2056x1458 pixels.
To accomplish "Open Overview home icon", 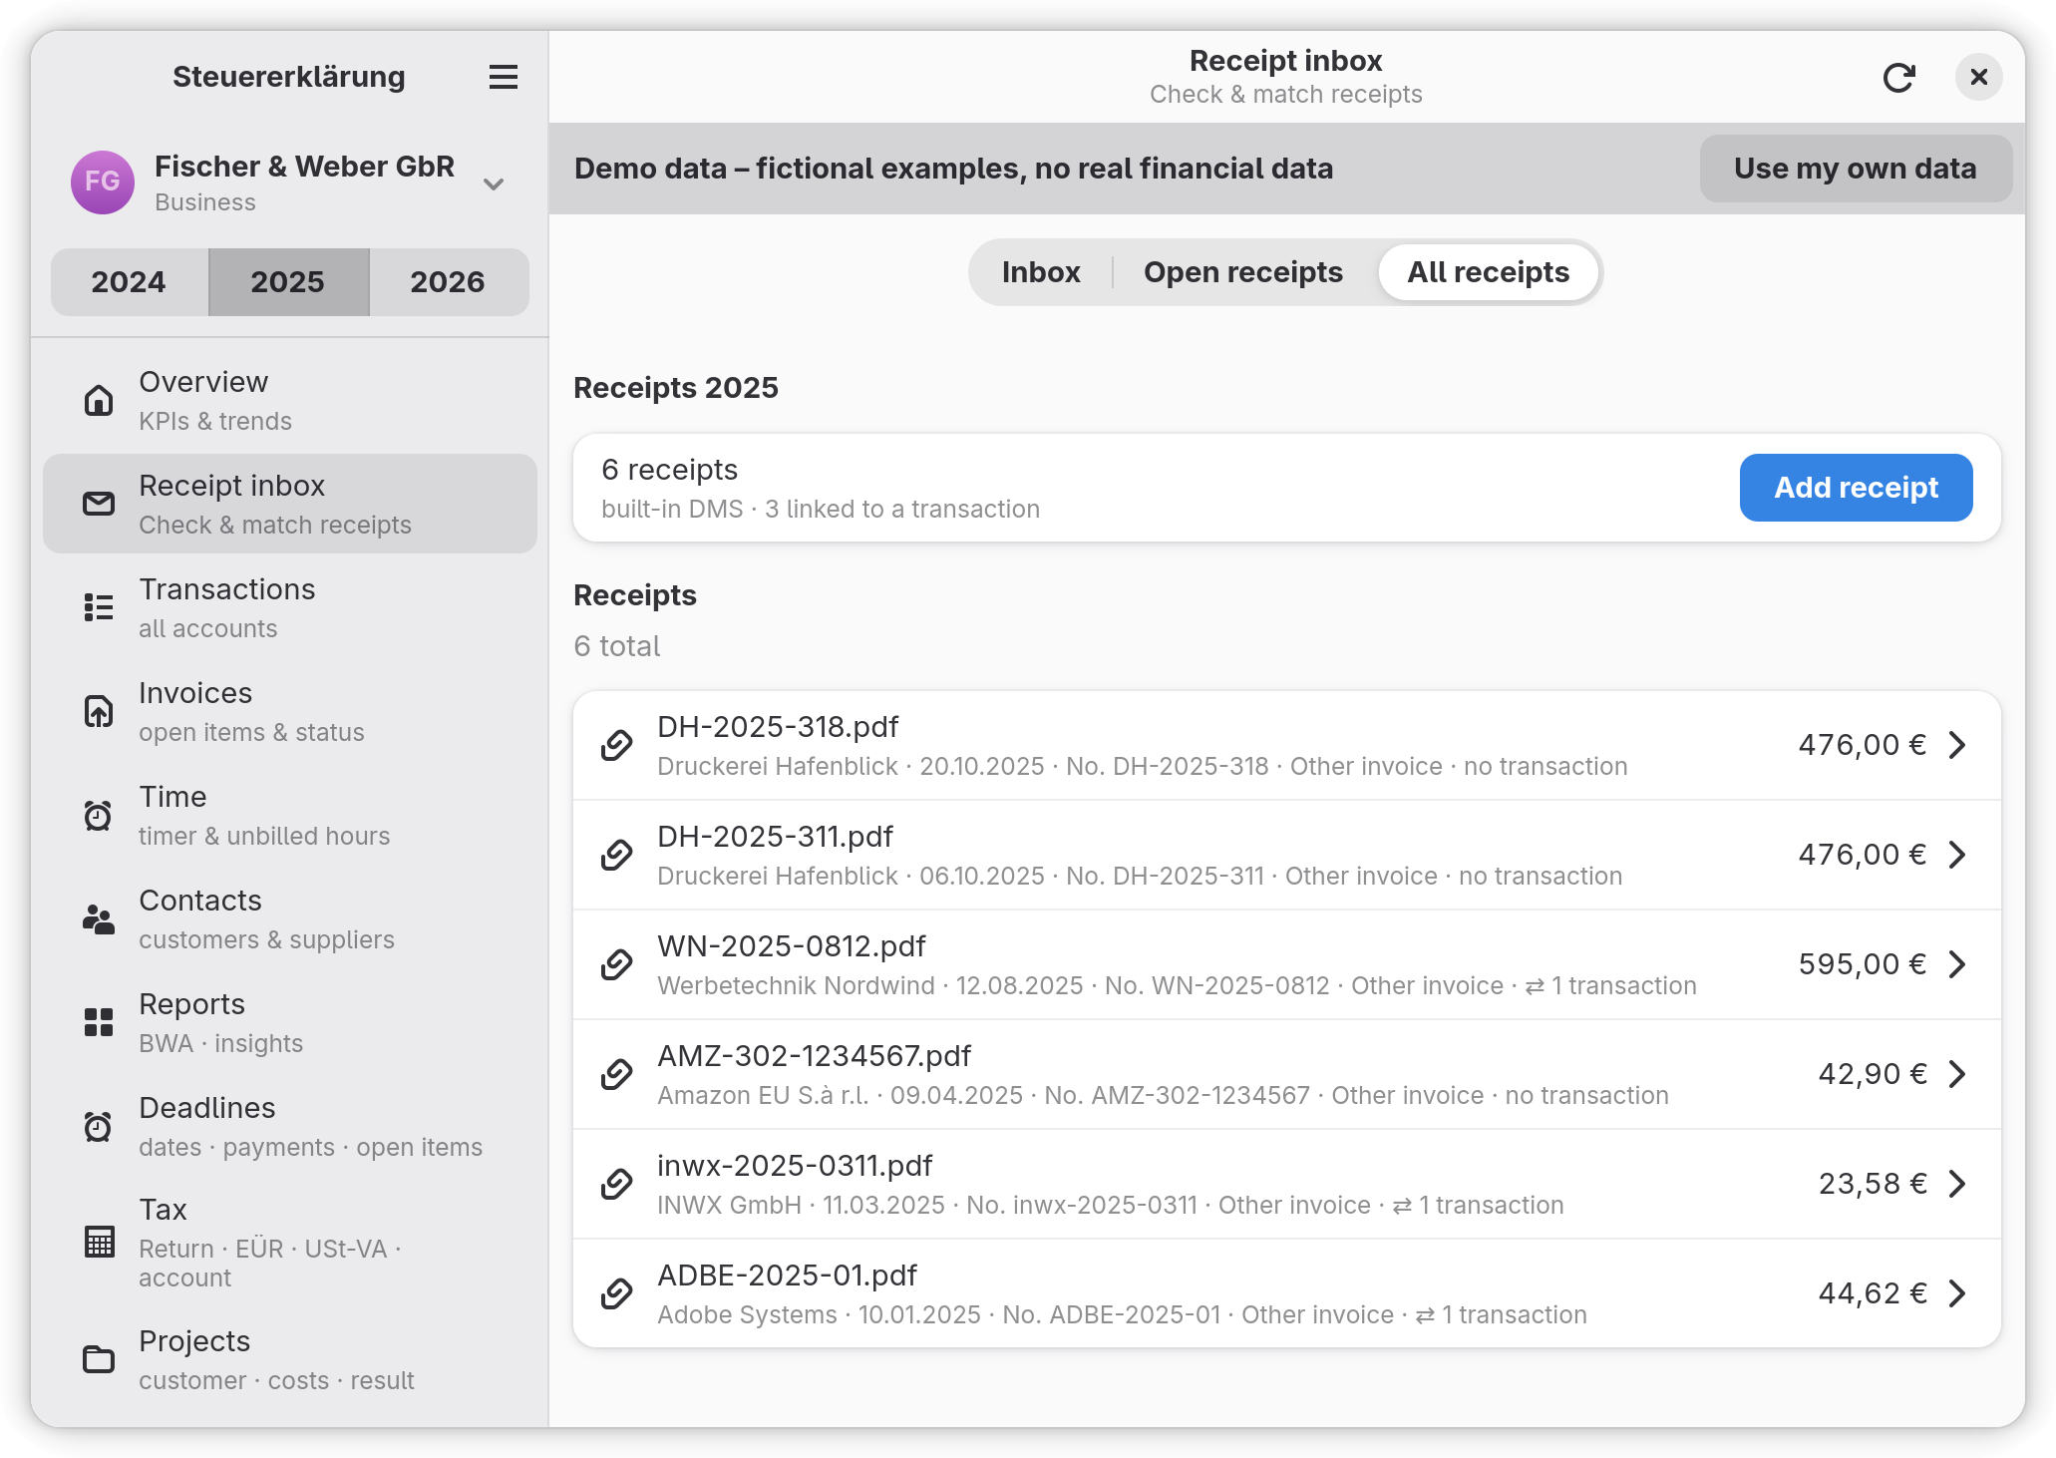I will tap(99, 400).
